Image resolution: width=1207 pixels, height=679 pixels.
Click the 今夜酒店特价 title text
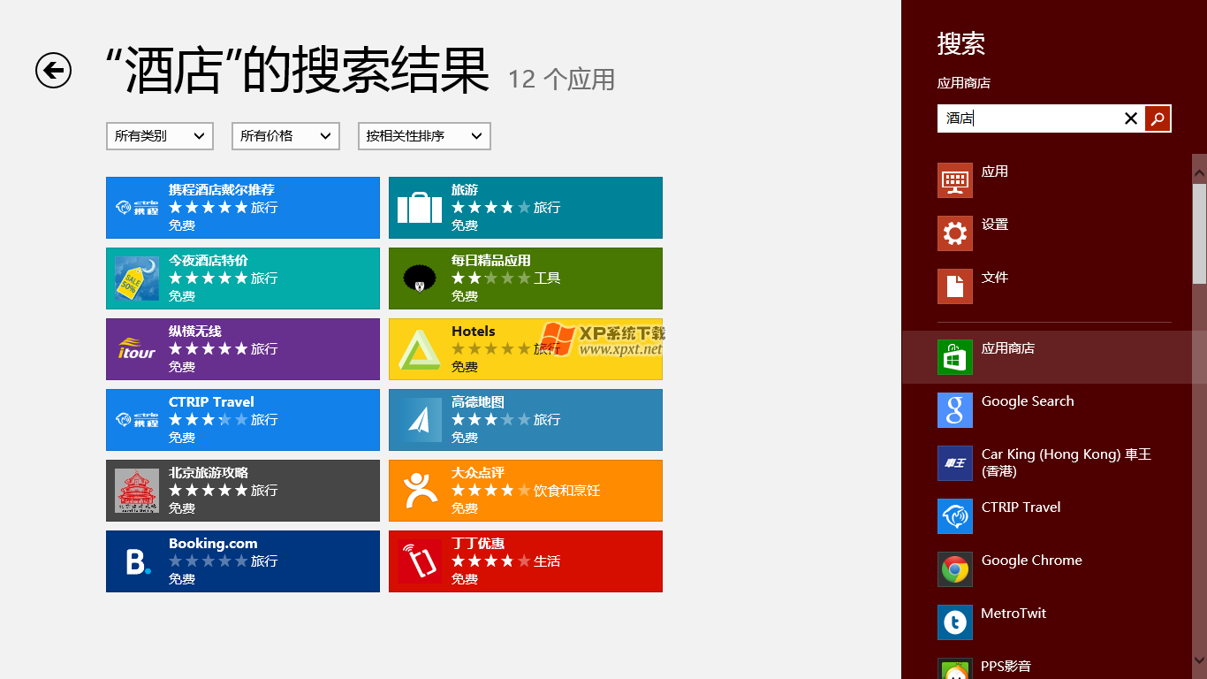click(209, 261)
